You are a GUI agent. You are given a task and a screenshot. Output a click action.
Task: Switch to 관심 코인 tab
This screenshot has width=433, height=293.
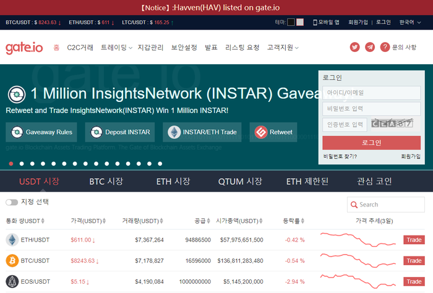click(374, 181)
